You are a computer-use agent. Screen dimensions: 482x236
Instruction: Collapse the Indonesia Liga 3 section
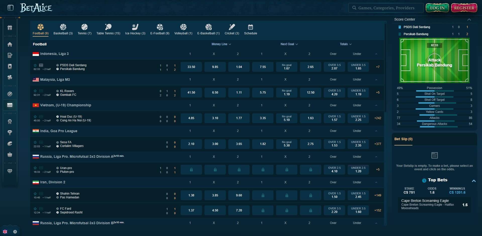pos(376,54)
